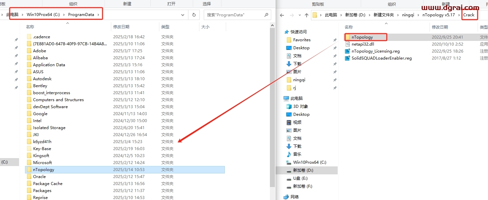Select the Package Cache folder icon
Screen dimensions: 488x200
29,184
